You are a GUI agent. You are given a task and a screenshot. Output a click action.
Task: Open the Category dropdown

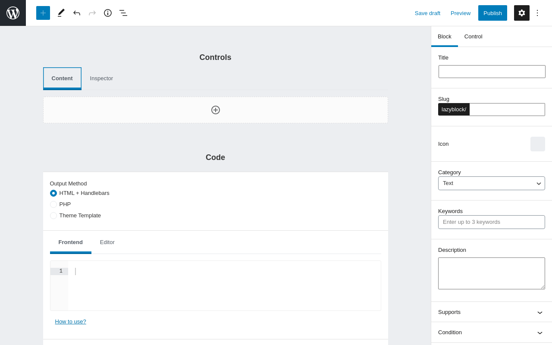pos(492,183)
